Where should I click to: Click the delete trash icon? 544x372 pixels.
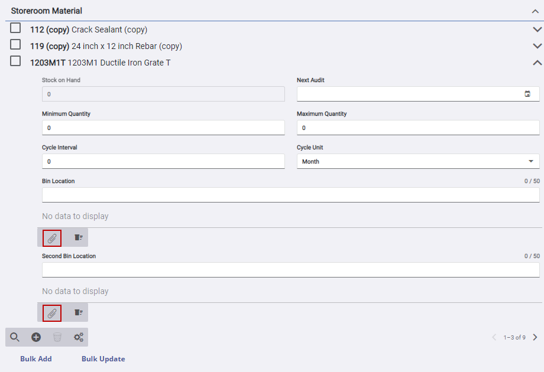[57, 337]
